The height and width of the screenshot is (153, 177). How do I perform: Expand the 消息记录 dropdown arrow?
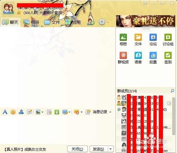110,112
